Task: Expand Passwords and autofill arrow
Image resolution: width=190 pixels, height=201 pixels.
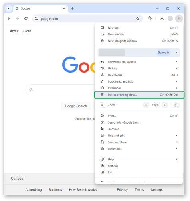Action: pyautogui.click(x=176, y=62)
